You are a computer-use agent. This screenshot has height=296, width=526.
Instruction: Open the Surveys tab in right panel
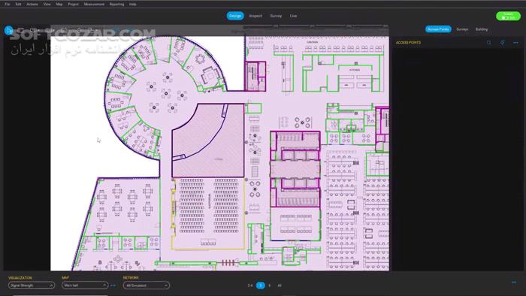(x=462, y=29)
